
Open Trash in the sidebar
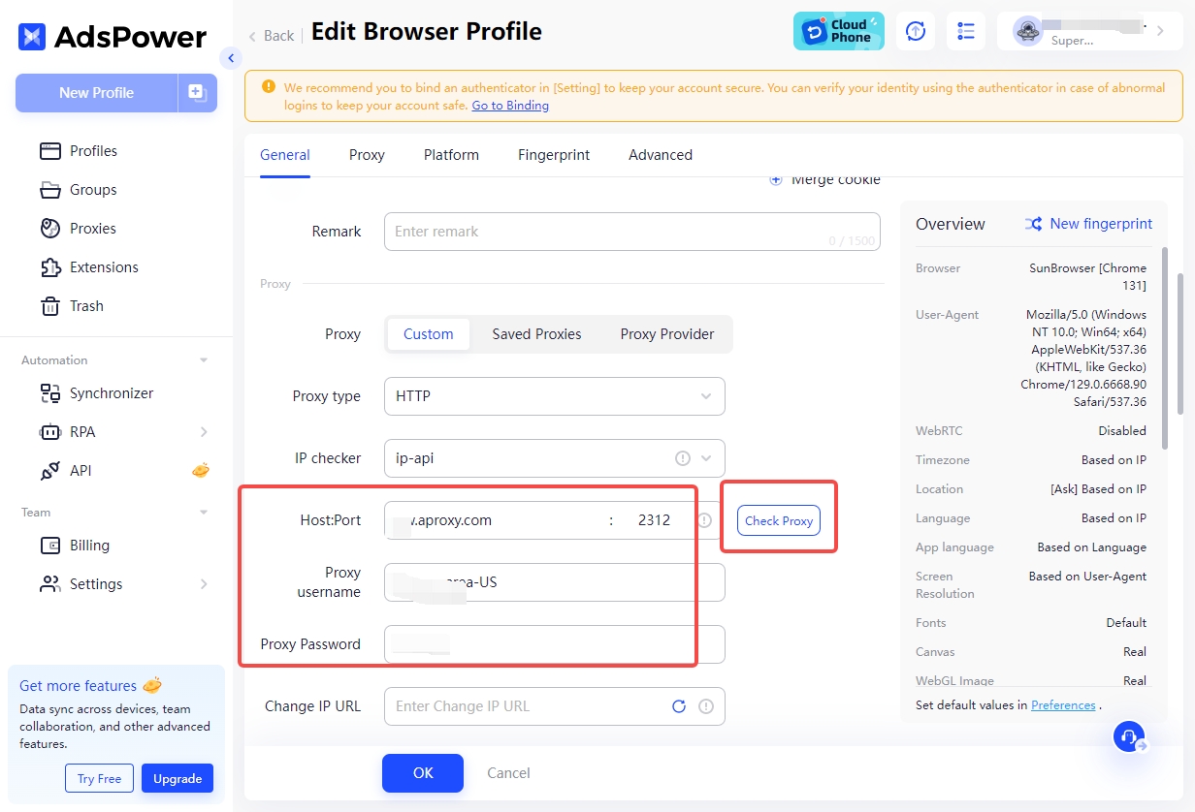86,306
